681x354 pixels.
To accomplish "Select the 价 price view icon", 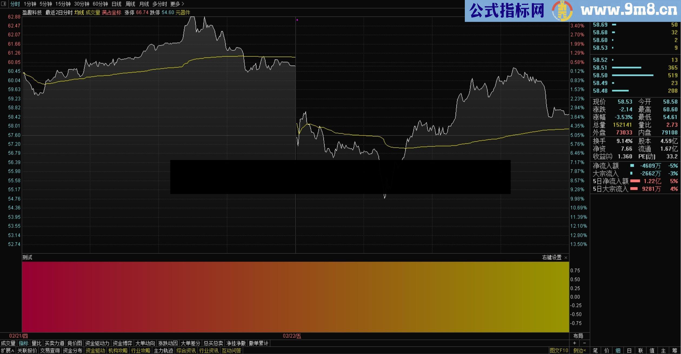I will click(x=606, y=351).
